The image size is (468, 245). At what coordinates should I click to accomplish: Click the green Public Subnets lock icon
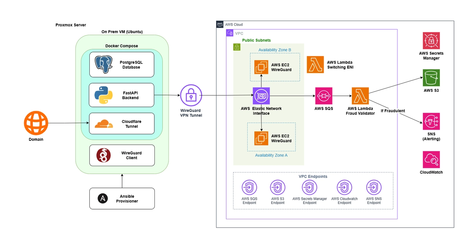(236, 47)
